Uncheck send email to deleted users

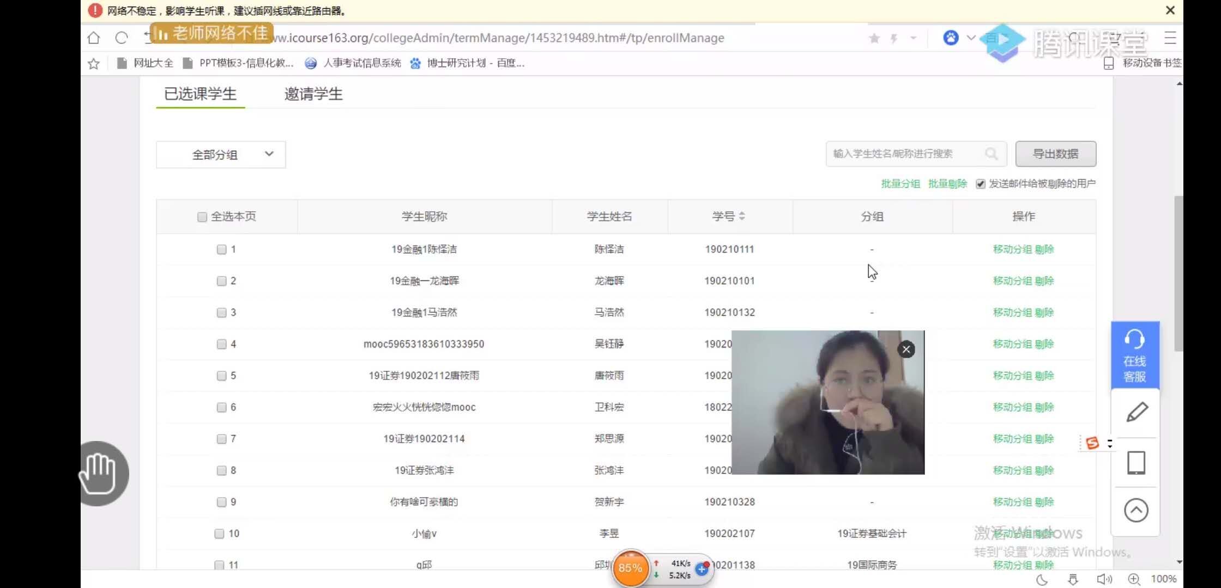pos(981,184)
